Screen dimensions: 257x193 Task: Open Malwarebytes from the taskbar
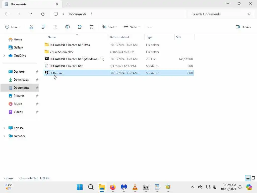(x=124, y=187)
